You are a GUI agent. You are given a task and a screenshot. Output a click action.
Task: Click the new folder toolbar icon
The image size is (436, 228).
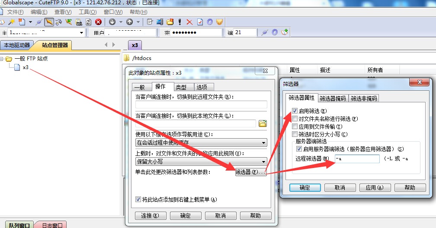pos(170,22)
